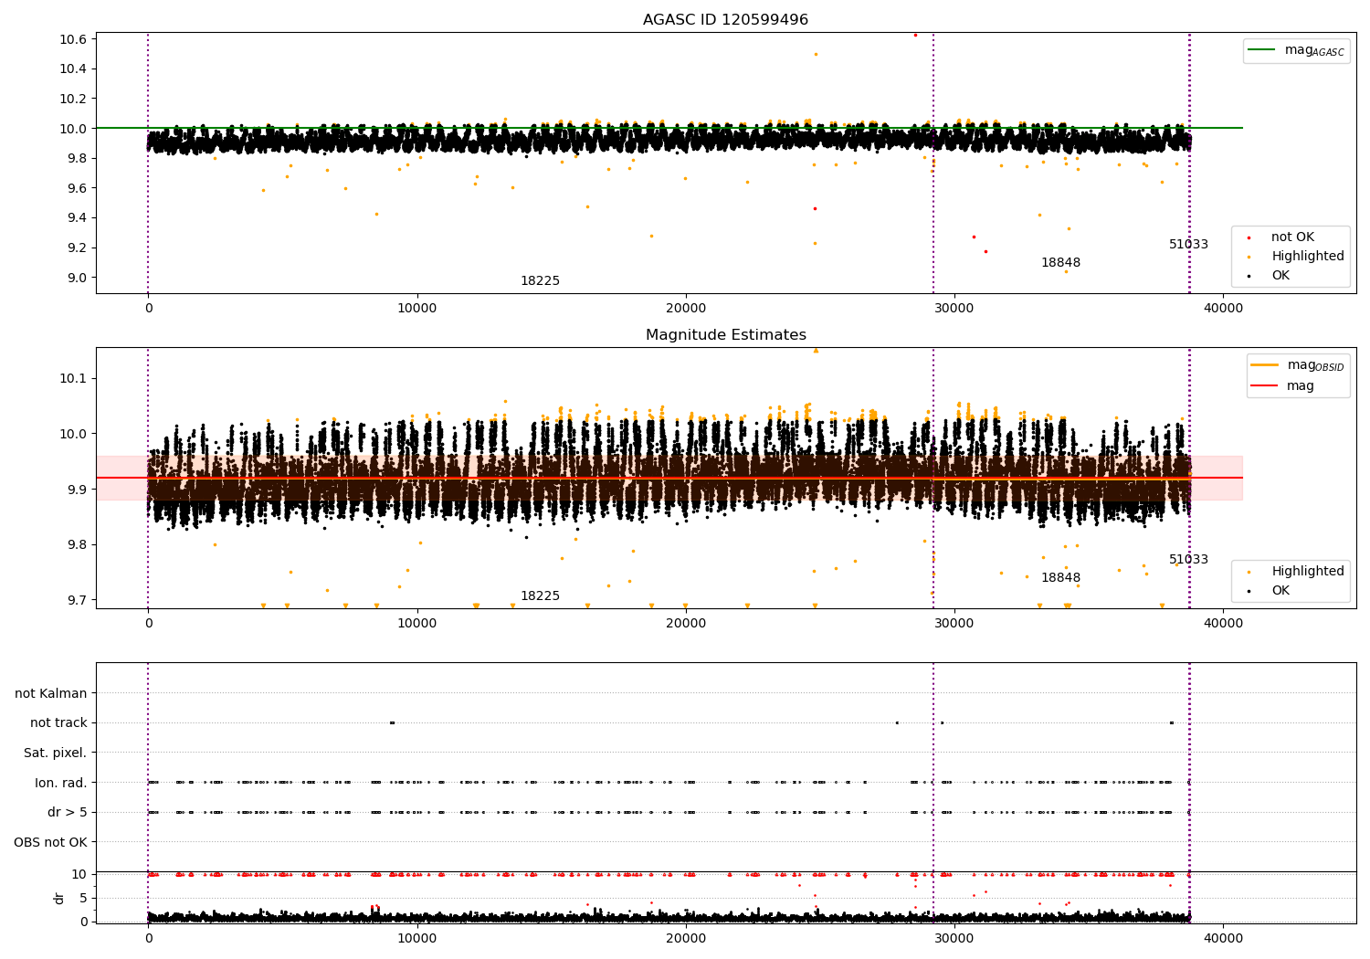1370x959 pixels.
Task: Click the 18225 annotation in the top plot
Action: tap(540, 281)
